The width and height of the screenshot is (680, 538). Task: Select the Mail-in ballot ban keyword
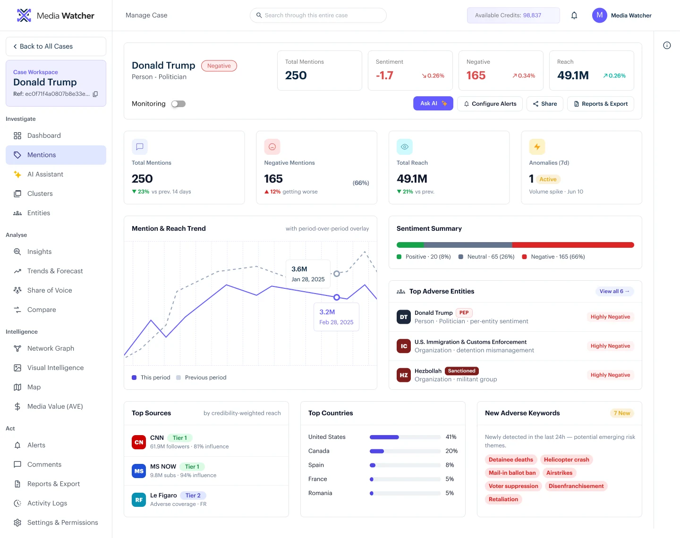click(512, 473)
